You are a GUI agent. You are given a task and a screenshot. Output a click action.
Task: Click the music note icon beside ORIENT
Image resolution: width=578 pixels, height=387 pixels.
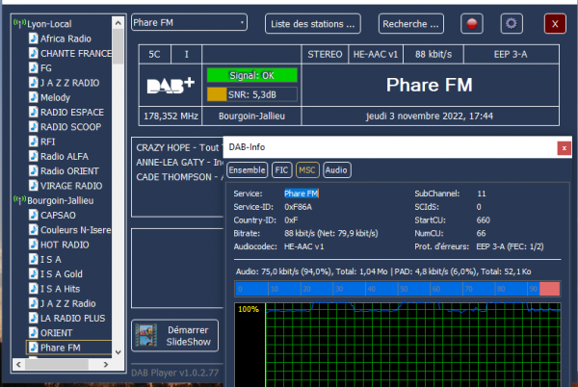(x=34, y=333)
